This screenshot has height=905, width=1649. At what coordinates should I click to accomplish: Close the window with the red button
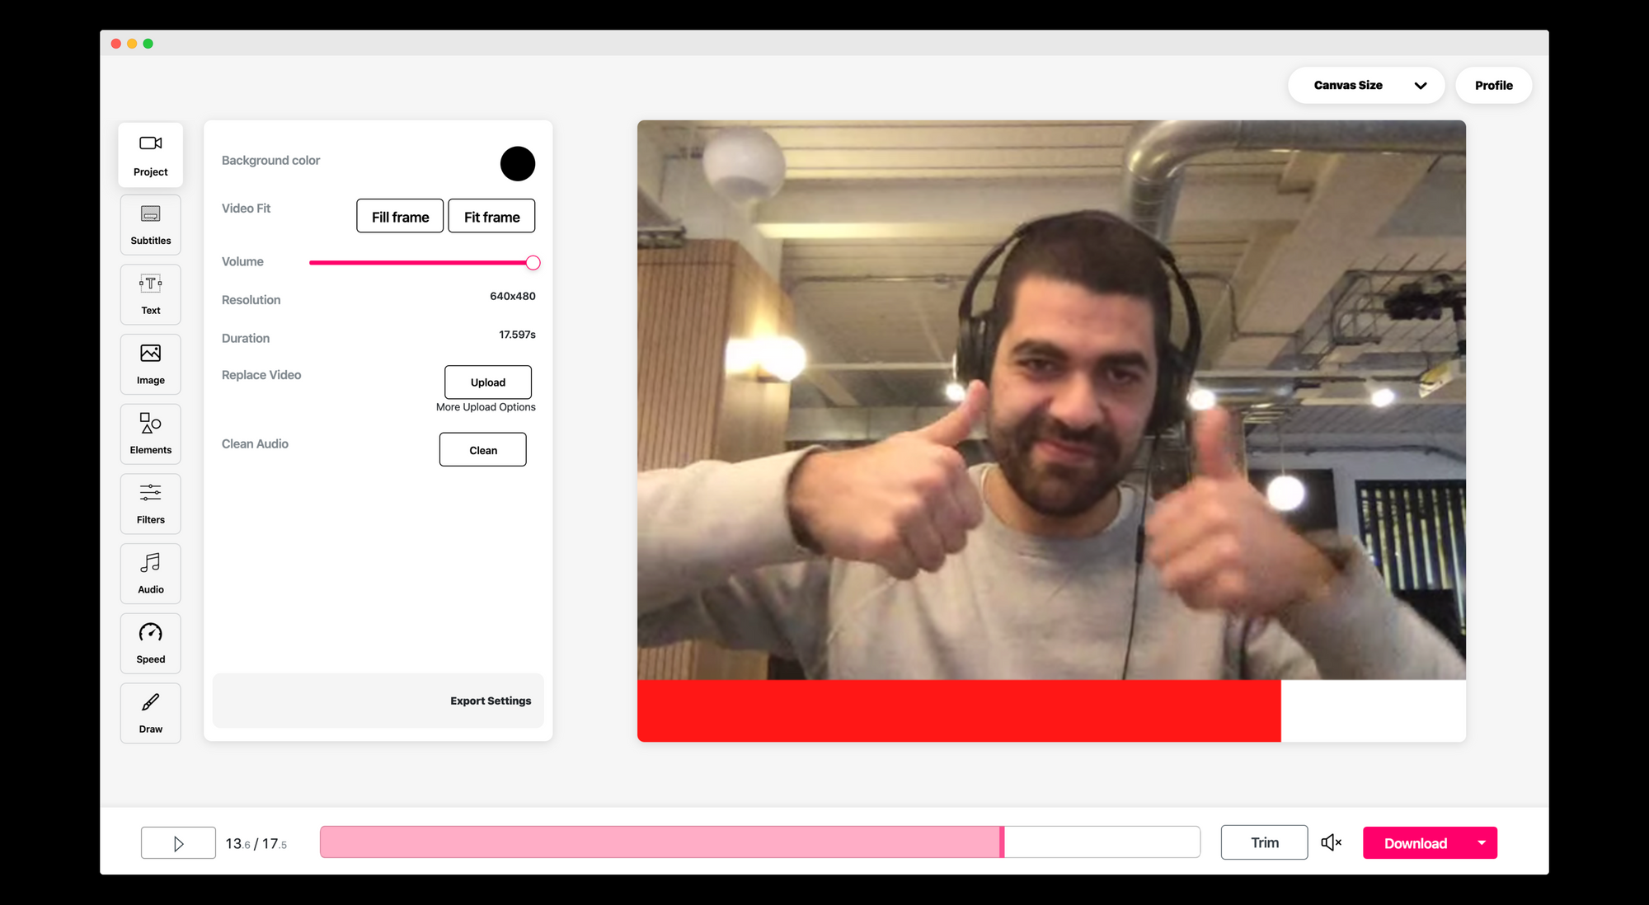116,44
